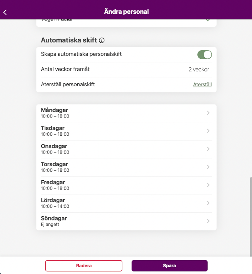Click the Återställ link
This screenshot has height=274, width=252.
[x=202, y=85]
